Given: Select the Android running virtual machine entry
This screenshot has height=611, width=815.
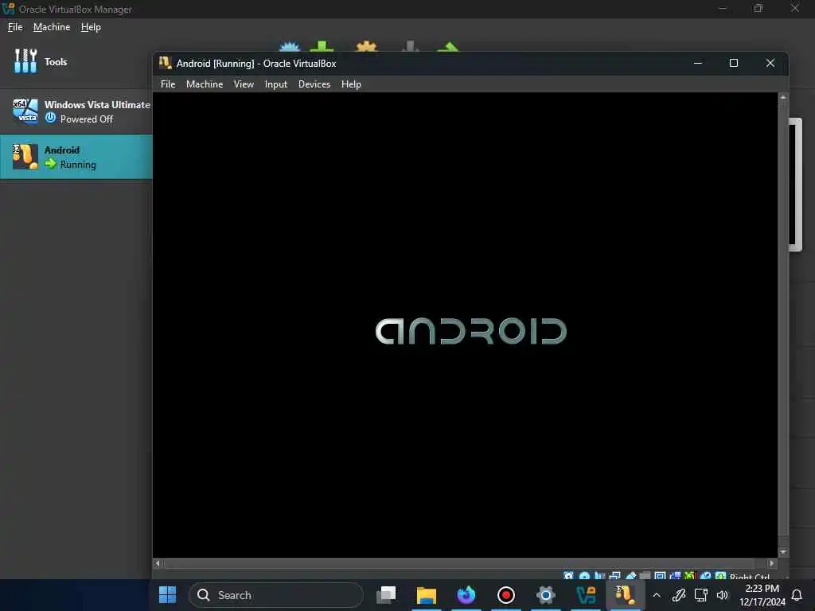Looking at the screenshot, I should click(x=76, y=157).
